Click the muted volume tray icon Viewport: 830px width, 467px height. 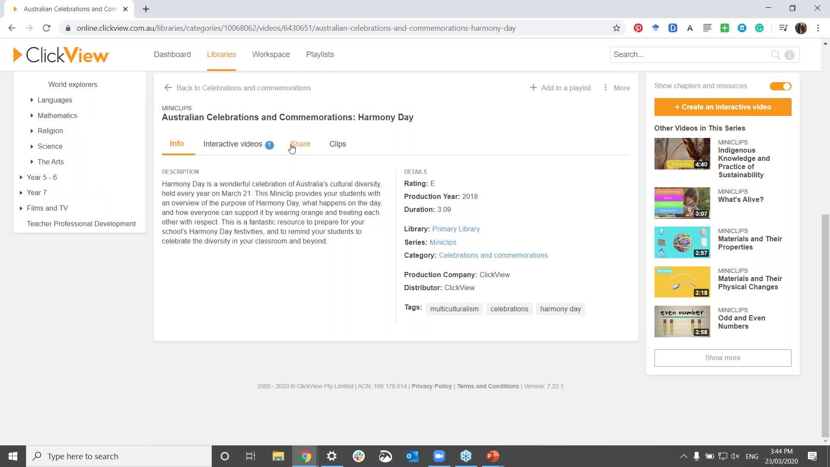(735, 456)
